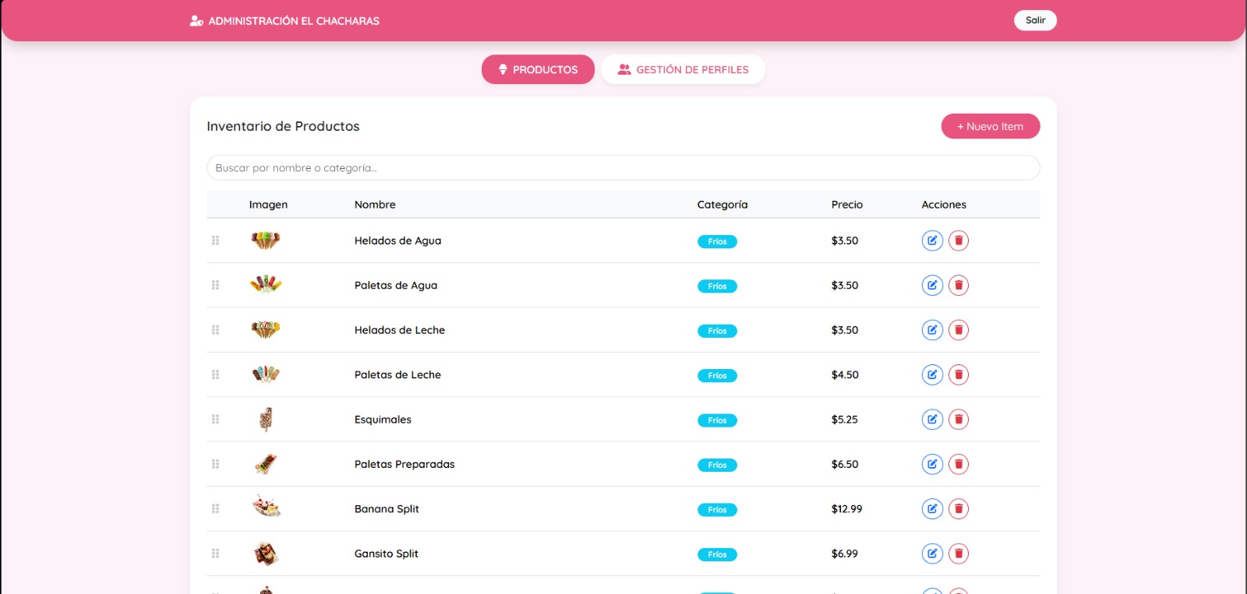Open edit for Banana Split

[x=932, y=509]
